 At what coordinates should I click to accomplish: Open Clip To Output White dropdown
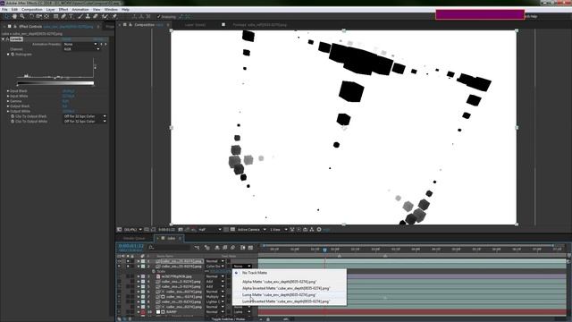point(85,122)
